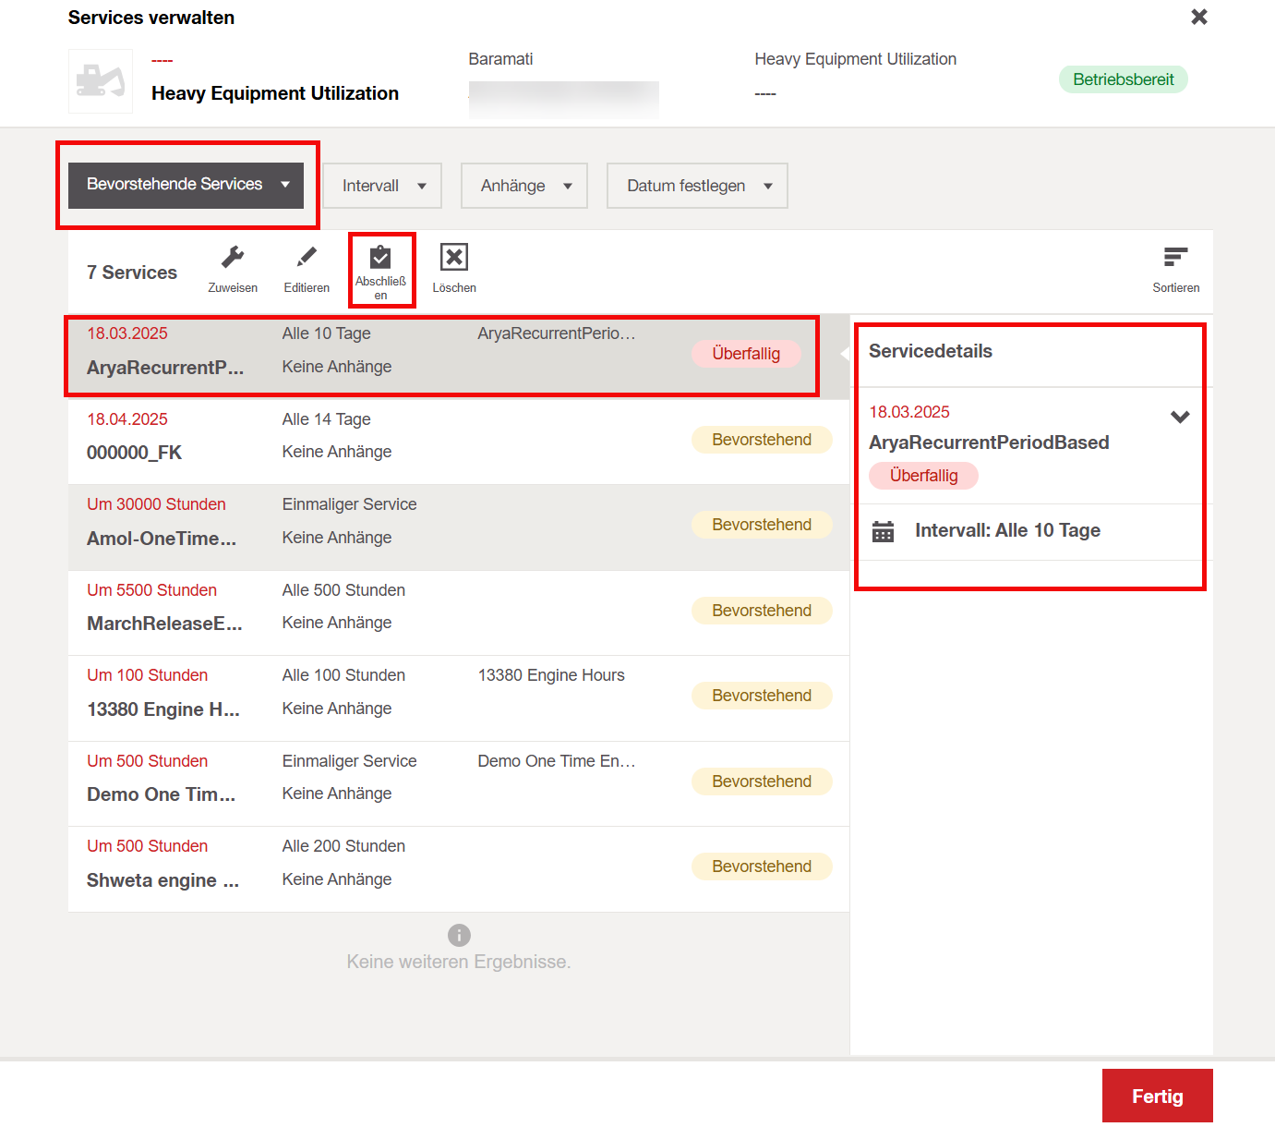
Task: Click the 7 Services count label
Action: pyautogui.click(x=132, y=273)
